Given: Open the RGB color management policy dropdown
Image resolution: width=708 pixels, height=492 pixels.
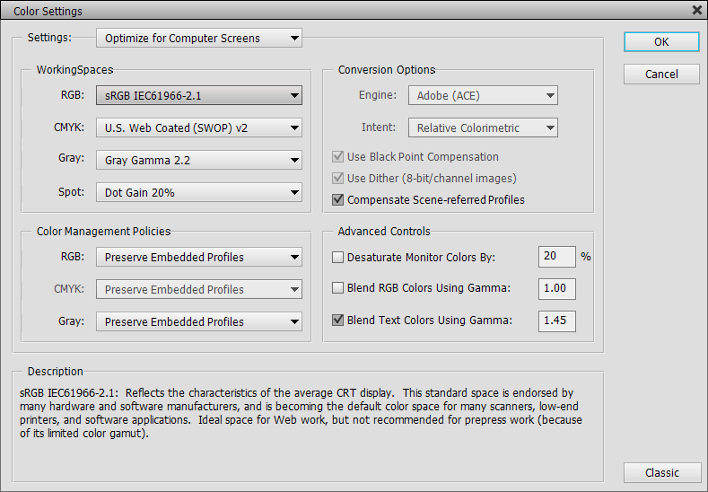Looking at the screenshot, I should pos(198,257).
